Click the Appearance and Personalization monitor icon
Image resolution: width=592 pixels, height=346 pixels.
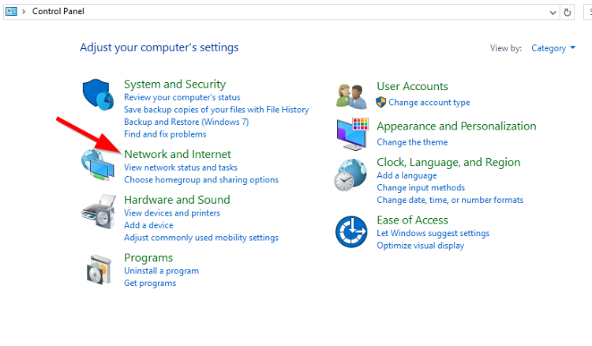[353, 134]
